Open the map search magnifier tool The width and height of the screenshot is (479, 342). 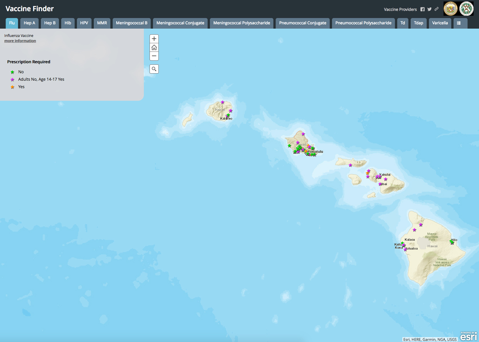(x=154, y=69)
